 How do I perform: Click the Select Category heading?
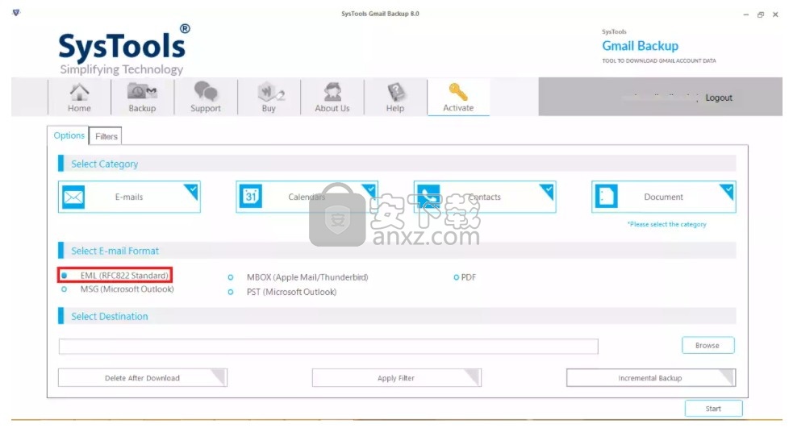coord(104,164)
